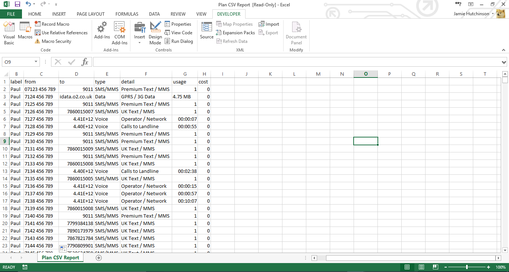Select the Plan CSV Report sheet tab
Image resolution: width=509 pixels, height=272 pixels.
60,257
